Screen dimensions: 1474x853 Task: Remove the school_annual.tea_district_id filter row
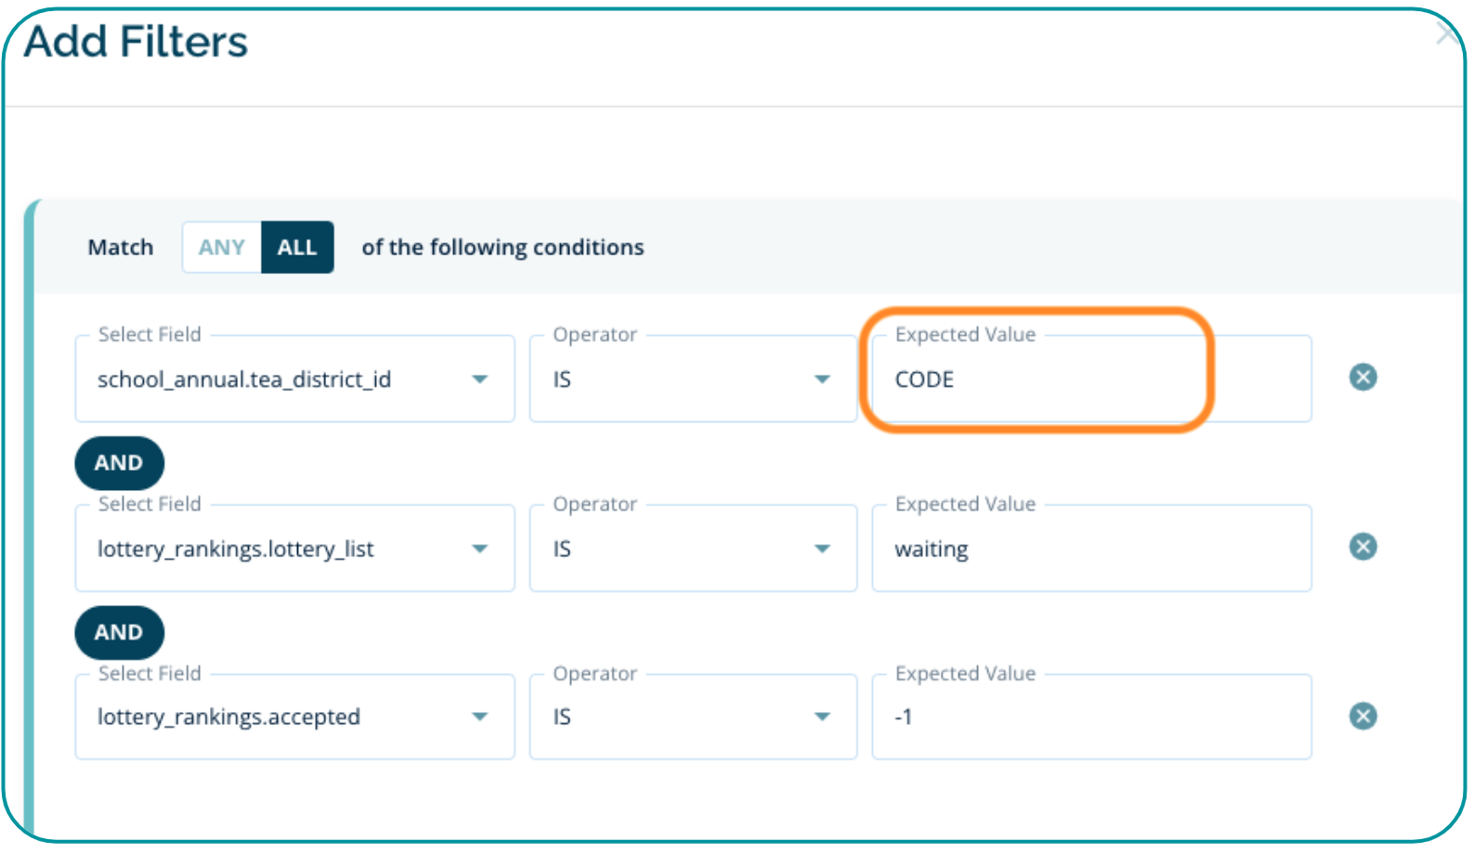[x=1363, y=378]
